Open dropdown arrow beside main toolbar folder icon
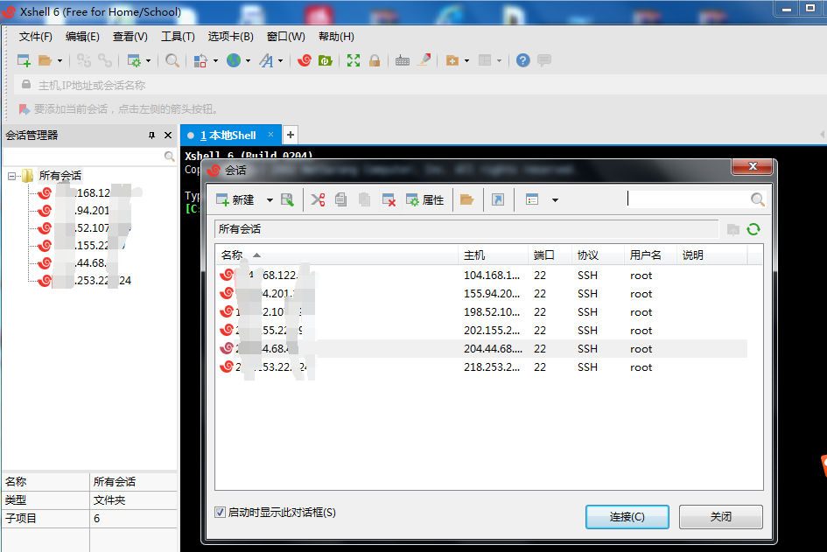 pos(60,61)
